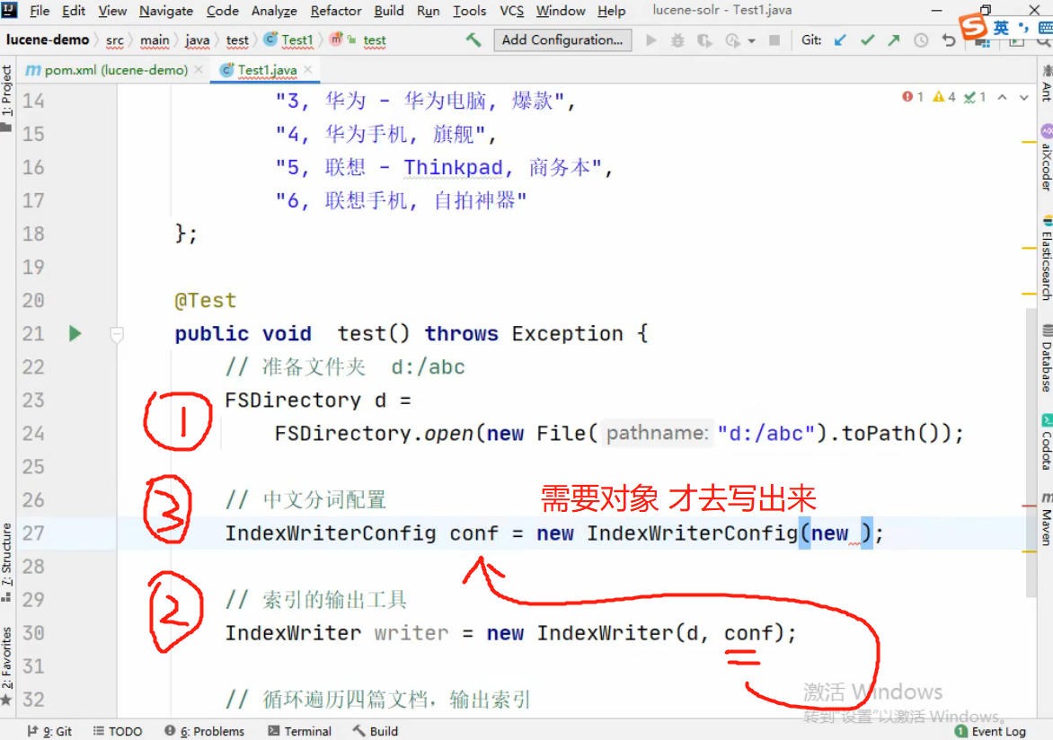Click Run with Coverage icon
The height and width of the screenshot is (740, 1053).
pyautogui.click(x=704, y=40)
